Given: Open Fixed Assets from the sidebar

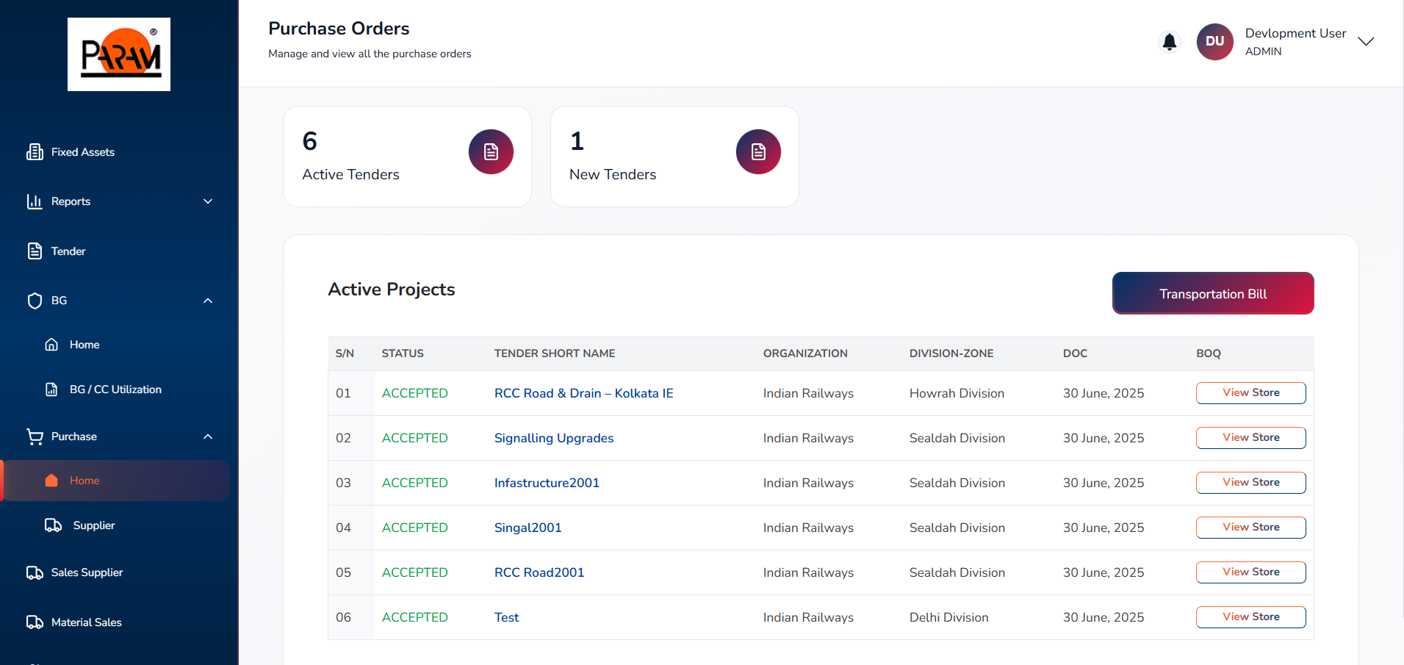Looking at the screenshot, I should click(82, 152).
